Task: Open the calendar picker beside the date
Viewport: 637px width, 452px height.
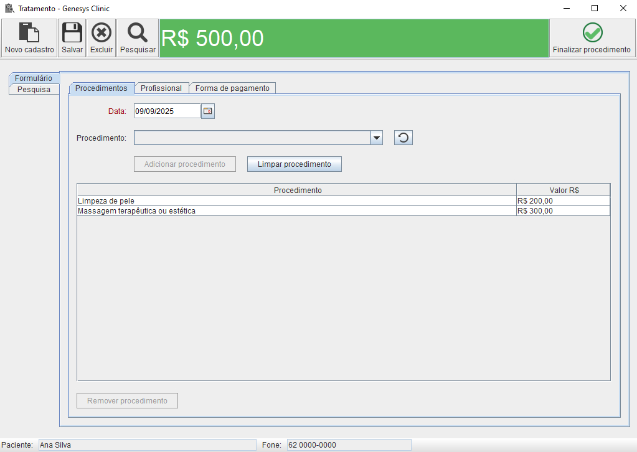Action: tap(208, 111)
